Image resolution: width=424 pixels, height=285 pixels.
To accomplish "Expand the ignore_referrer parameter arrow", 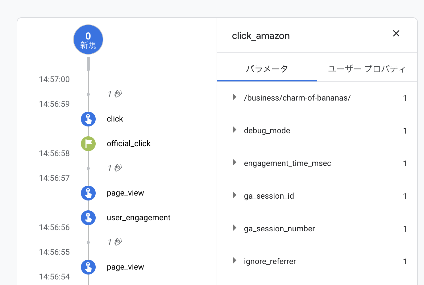I will click(235, 261).
